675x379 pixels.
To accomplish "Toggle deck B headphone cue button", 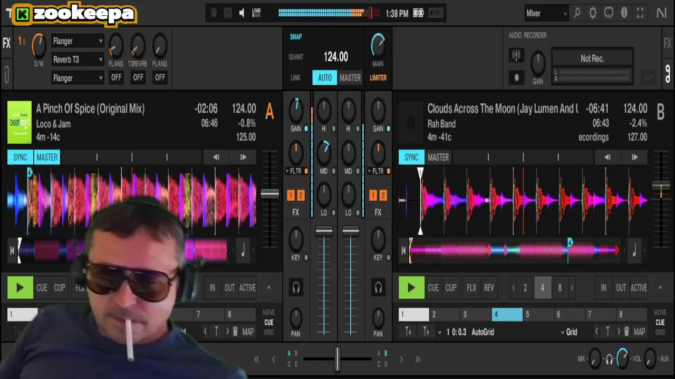I will 378,287.
